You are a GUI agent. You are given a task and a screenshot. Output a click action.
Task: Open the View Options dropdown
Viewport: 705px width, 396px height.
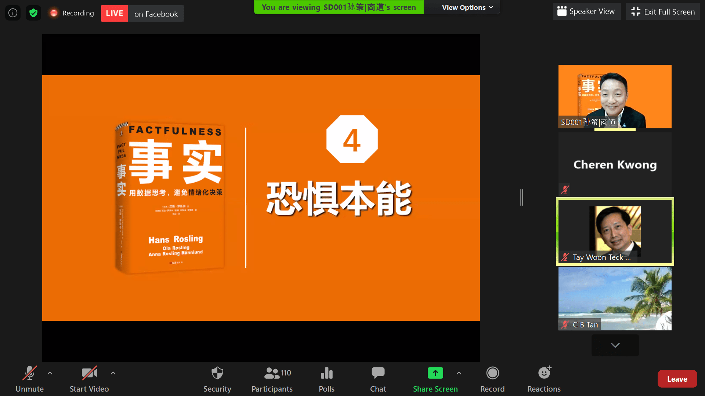point(467,7)
